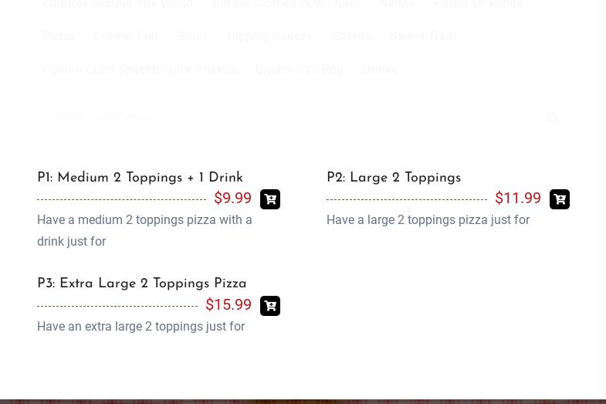View Culture Crust Special Thick Shakes
Image resolution: width=606 pixels, height=404 pixels.
(139, 70)
